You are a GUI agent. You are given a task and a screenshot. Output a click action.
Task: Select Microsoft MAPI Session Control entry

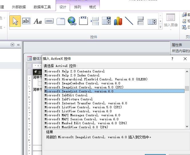pyautogui.click(x=81, y=119)
